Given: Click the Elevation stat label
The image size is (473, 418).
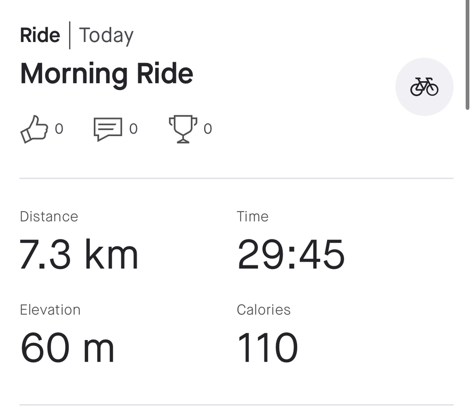Looking at the screenshot, I should click(x=50, y=310).
